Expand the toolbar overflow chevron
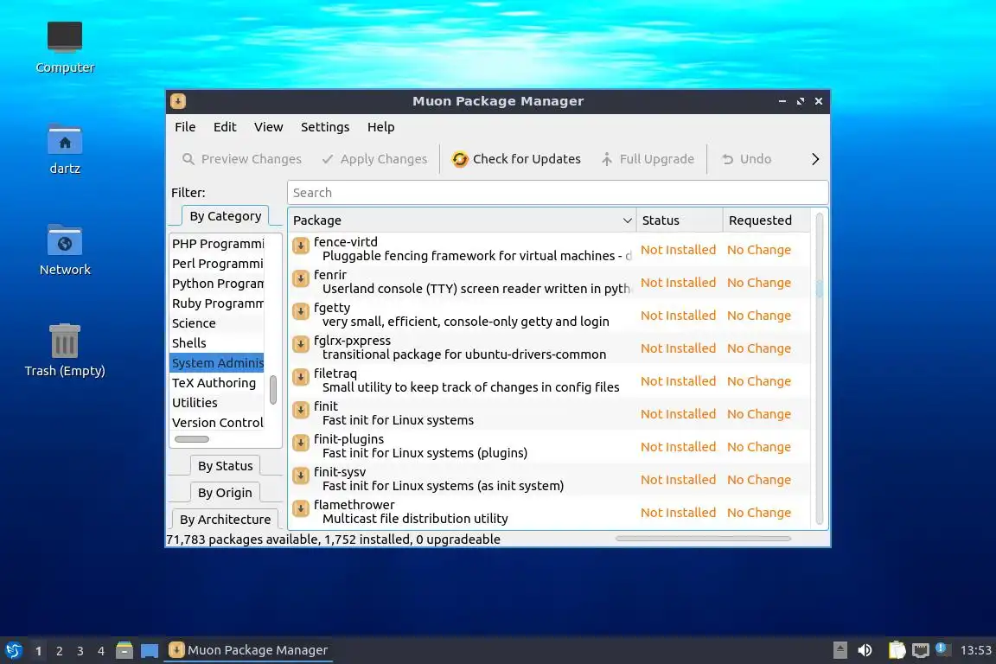Image resolution: width=996 pixels, height=664 pixels. [815, 159]
